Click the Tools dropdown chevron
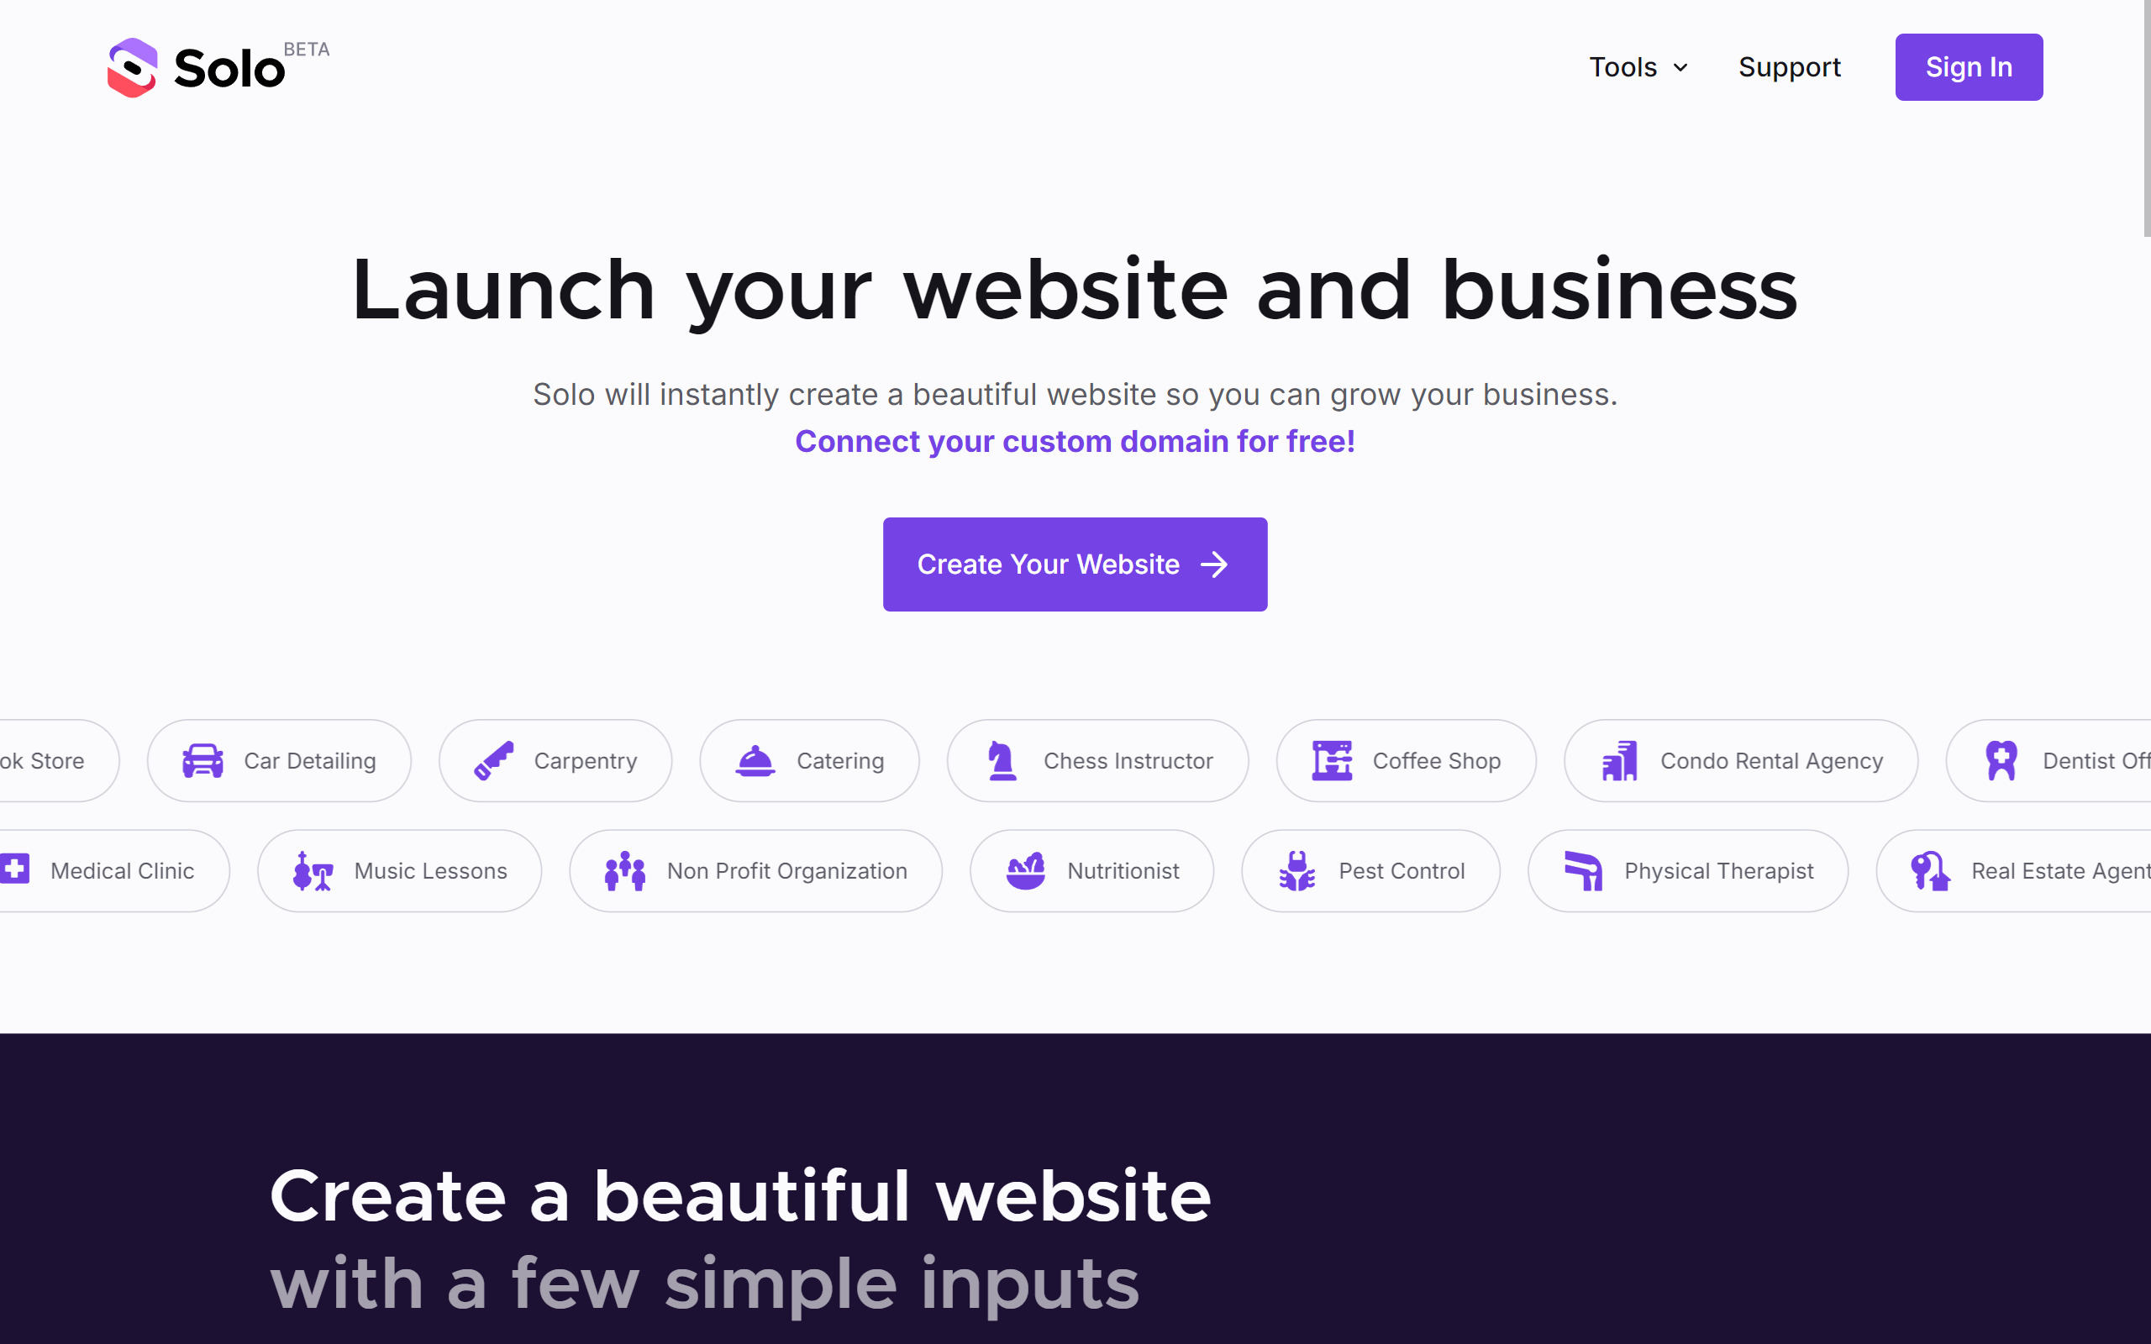This screenshot has width=2151, height=1344. 1682,66
